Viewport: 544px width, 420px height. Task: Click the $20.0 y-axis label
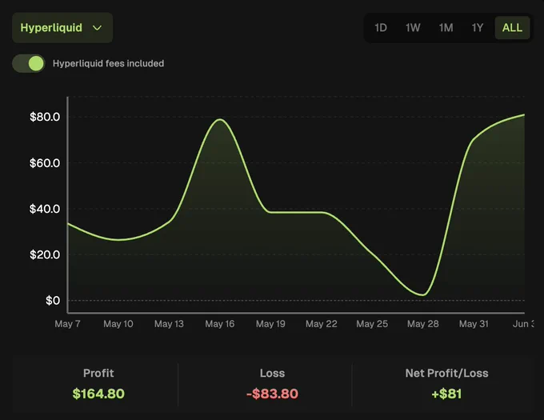[x=45, y=254]
